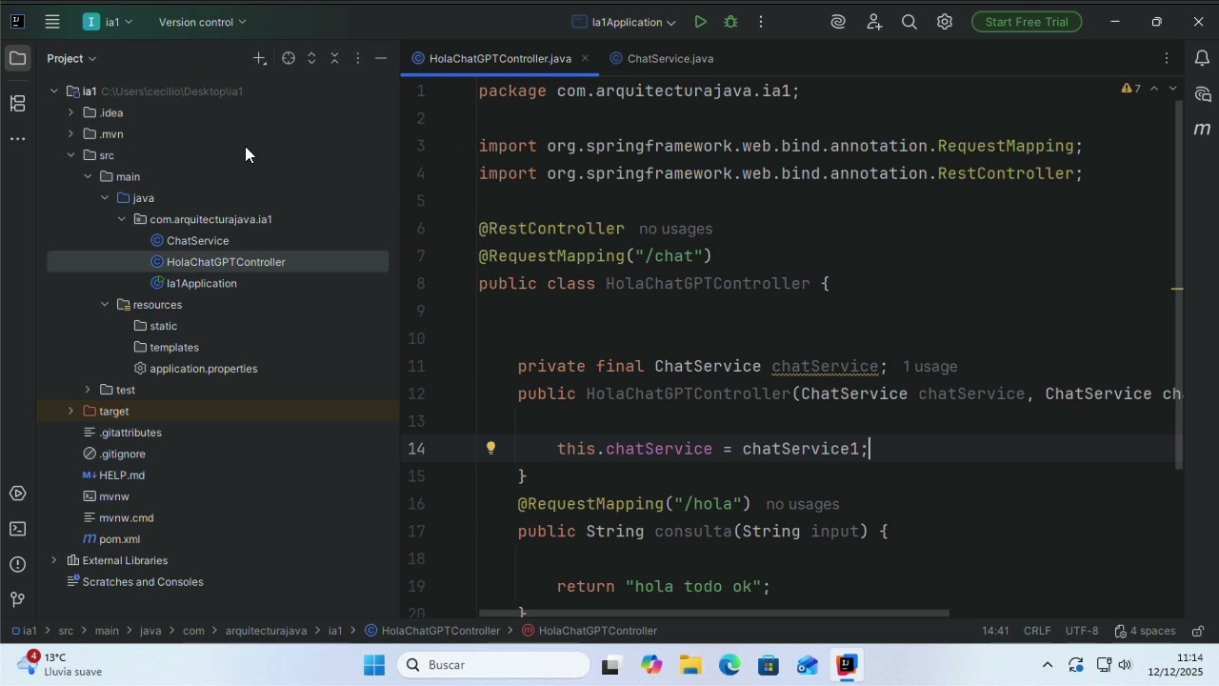This screenshot has height=686, width=1219.
Task: Expand the .idea folder
Action: pos(70,112)
